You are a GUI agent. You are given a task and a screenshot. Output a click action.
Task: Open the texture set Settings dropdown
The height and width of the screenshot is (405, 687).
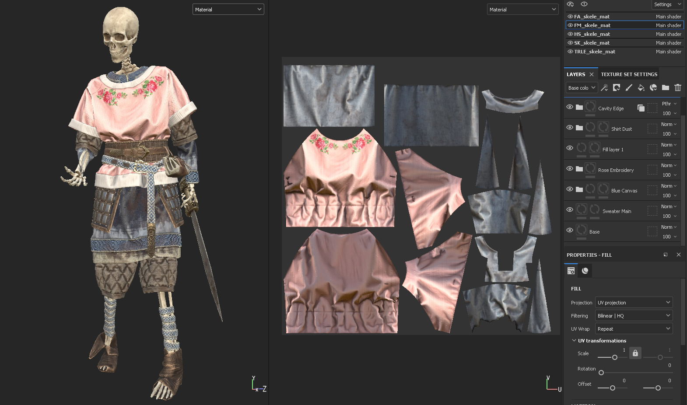click(x=667, y=4)
